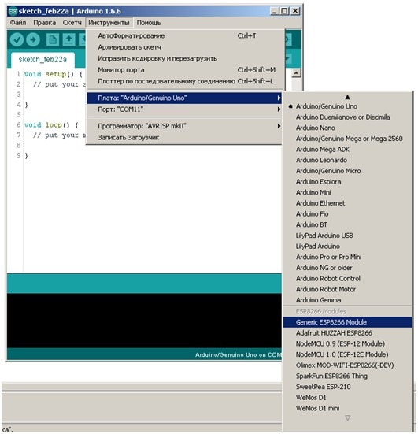Open the Скетч menu
418x434 pixels.
point(72,23)
